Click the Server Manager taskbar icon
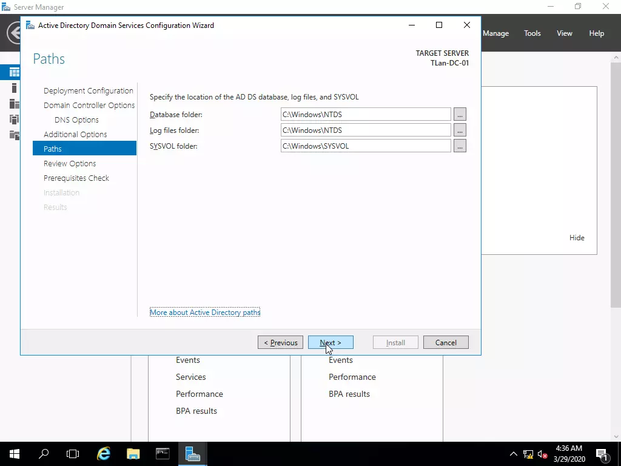The image size is (621, 466). (x=192, y=454)
